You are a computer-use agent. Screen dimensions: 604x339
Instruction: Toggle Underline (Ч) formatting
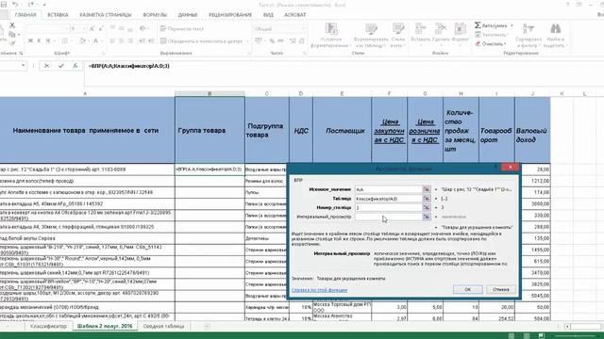click(x=48, y=40)
